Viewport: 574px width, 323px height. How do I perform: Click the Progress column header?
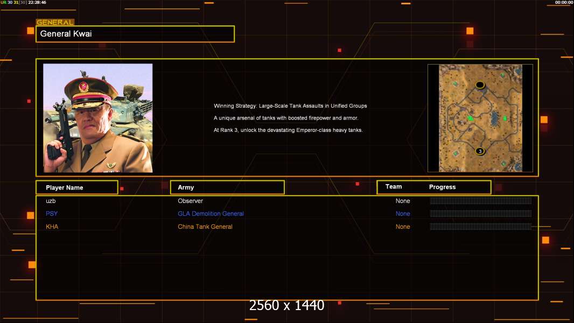(442, 187)
